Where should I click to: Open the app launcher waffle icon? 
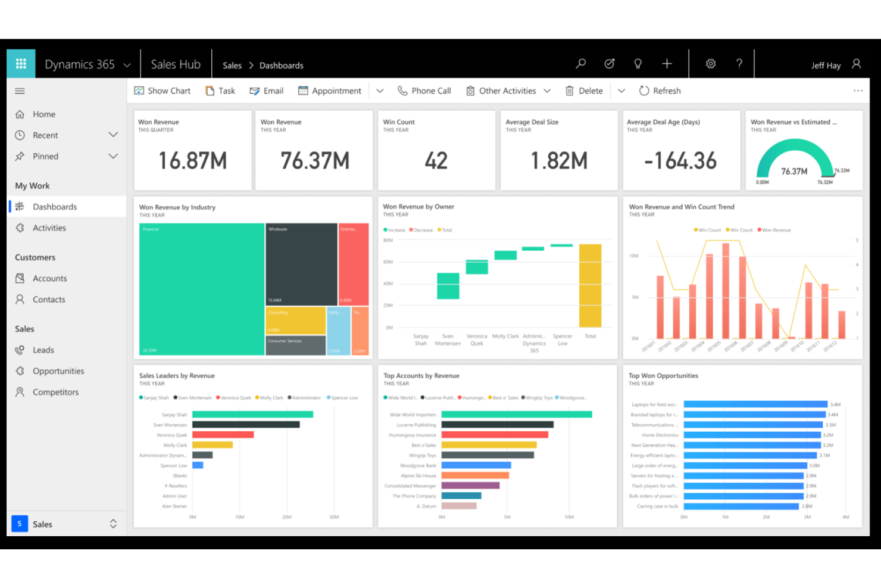tap(21, 64)
